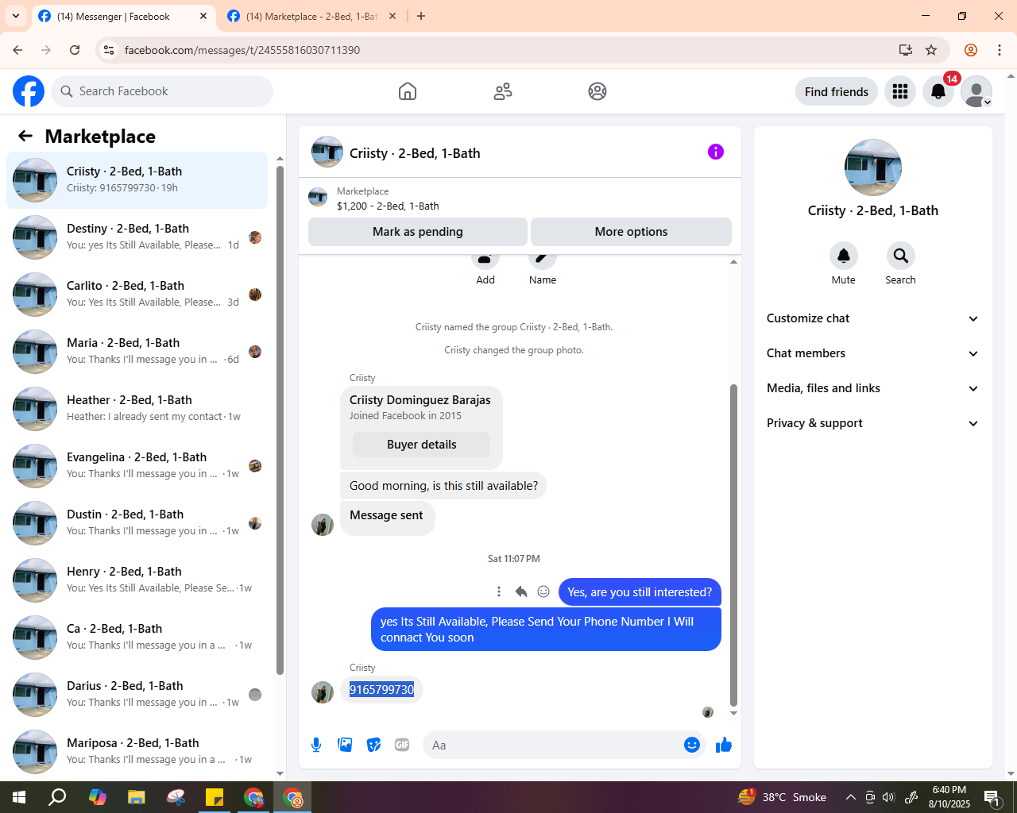Open Windows taskbar search
This screenshot has width=1017, height=813.
coord(57,797)
